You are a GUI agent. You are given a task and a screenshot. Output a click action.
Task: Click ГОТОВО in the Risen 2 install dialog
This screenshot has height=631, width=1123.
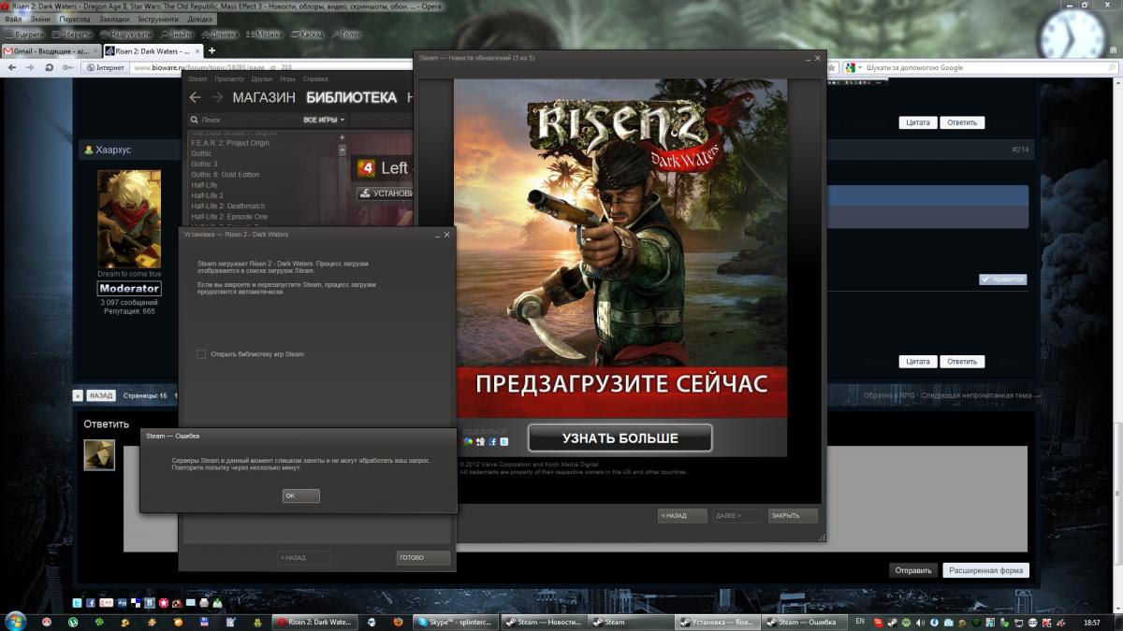pos(423,557)
